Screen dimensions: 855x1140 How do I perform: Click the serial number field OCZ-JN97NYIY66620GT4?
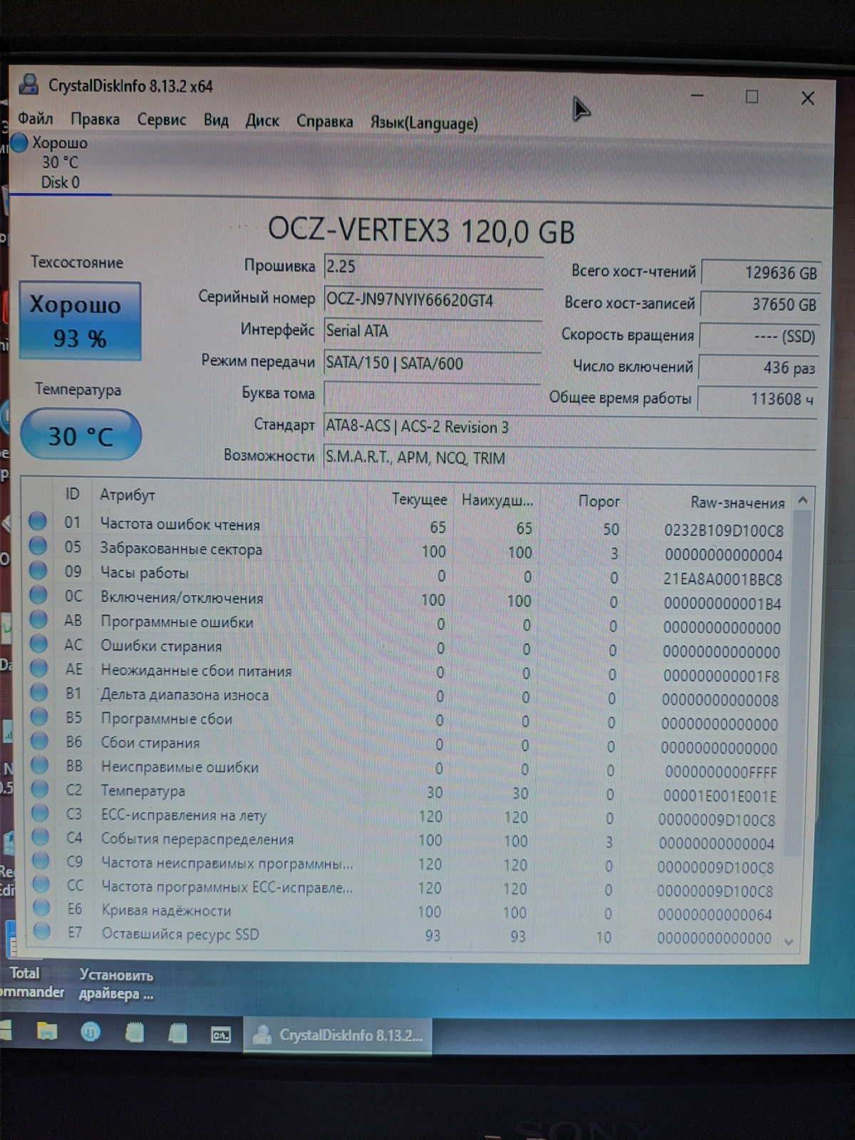[x=433, y=300]
